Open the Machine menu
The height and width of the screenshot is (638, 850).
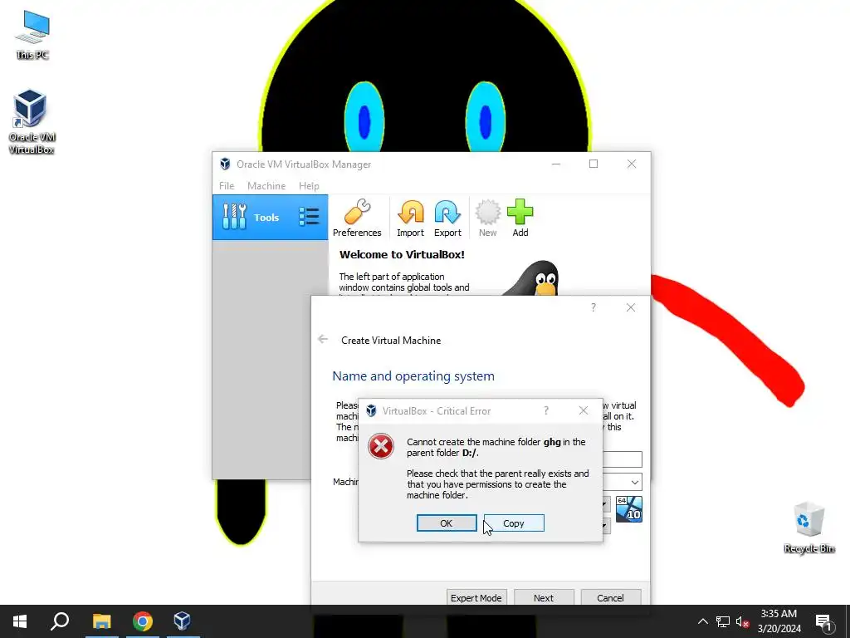click(266, 185)
